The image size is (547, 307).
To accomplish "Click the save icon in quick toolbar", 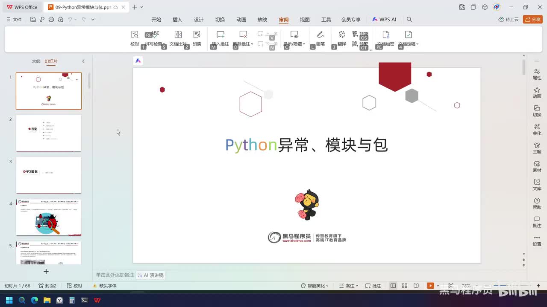I will click(x=33, y=20).
